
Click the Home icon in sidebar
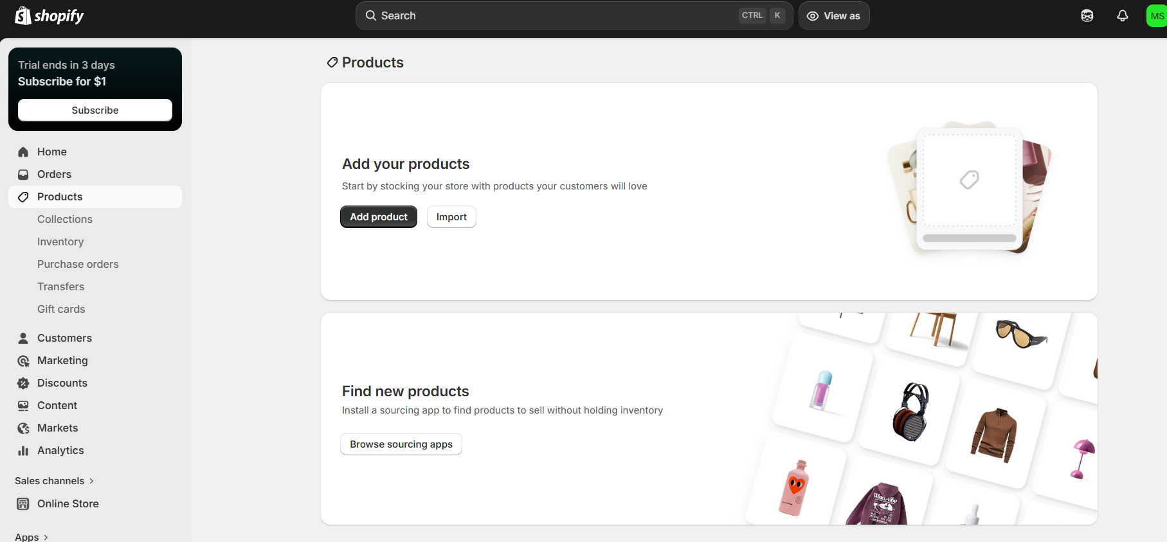click(x=23, y=152)
